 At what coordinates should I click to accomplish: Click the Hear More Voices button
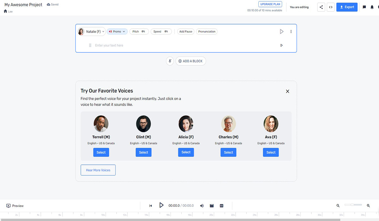pyautogui.click(x=98, y=170)
